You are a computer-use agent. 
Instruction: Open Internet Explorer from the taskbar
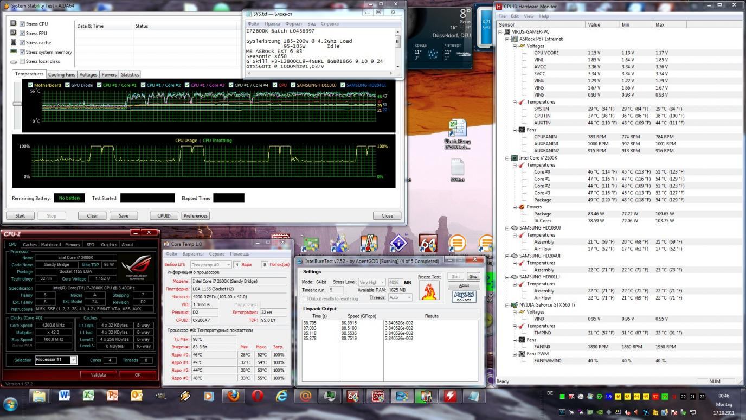coord(281,396)
